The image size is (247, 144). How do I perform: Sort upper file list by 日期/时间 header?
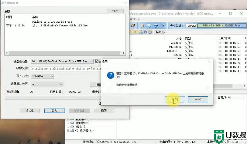224,38
